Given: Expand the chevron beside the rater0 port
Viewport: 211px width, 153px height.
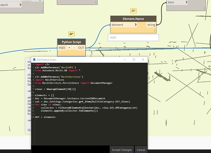Looking at the screenshot, I should coord(20,5).
